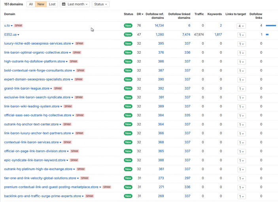Sort by Links to target header

pos(236,14)
